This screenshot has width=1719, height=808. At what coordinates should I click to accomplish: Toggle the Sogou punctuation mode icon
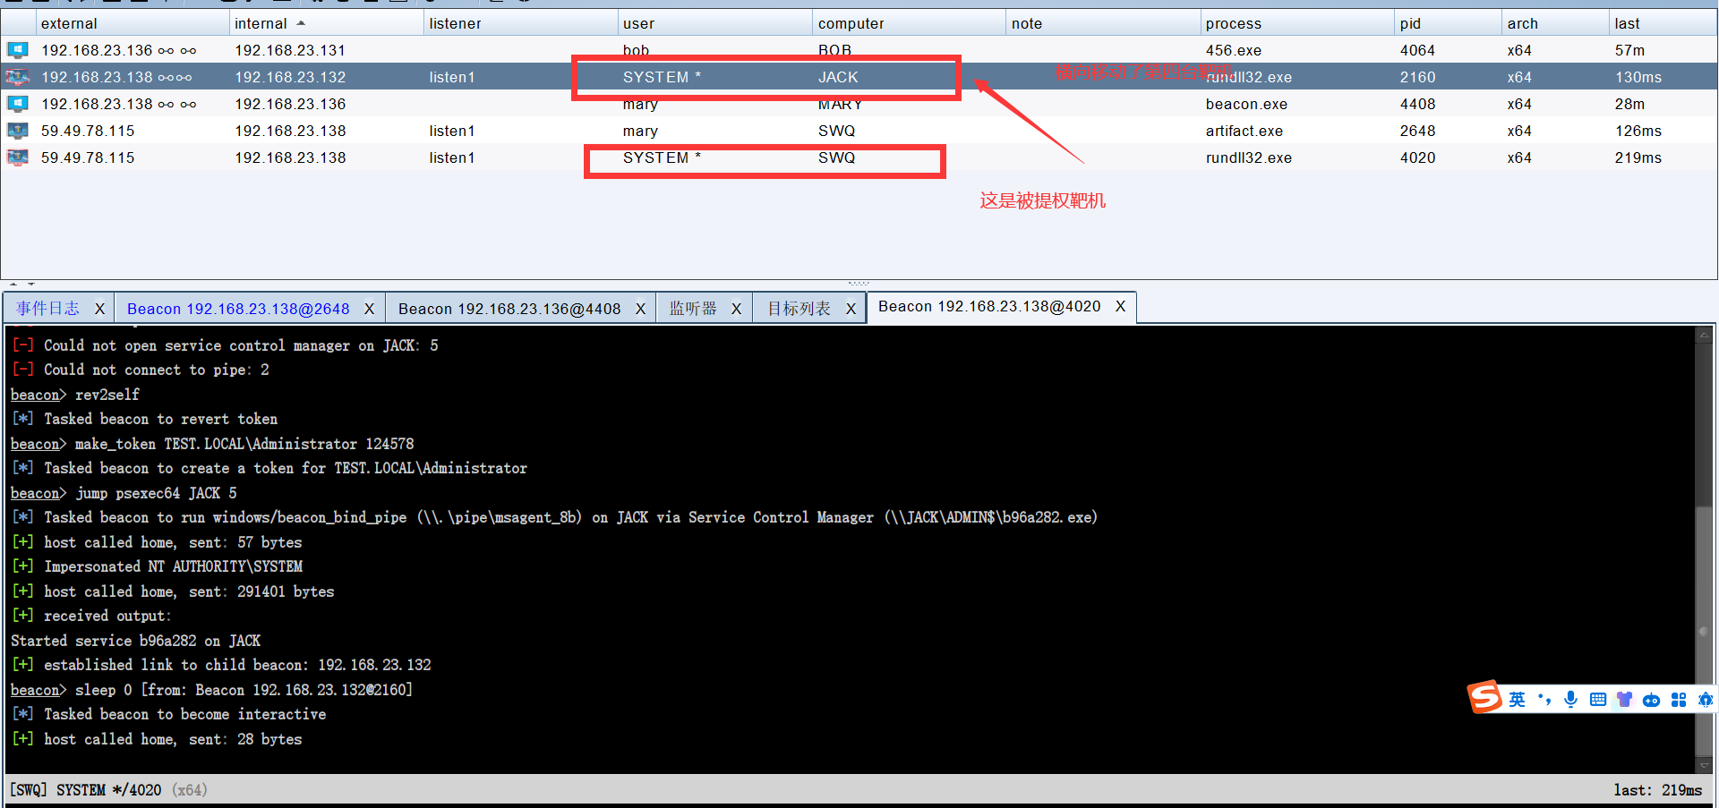point(1544,700)
